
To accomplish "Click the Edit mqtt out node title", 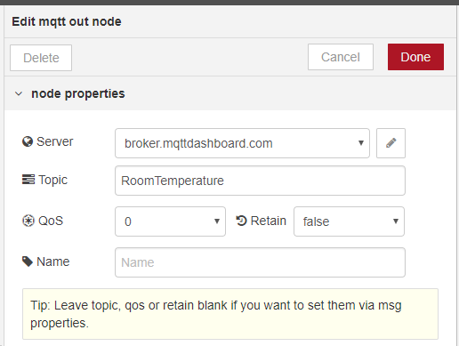I will (67, 21).
